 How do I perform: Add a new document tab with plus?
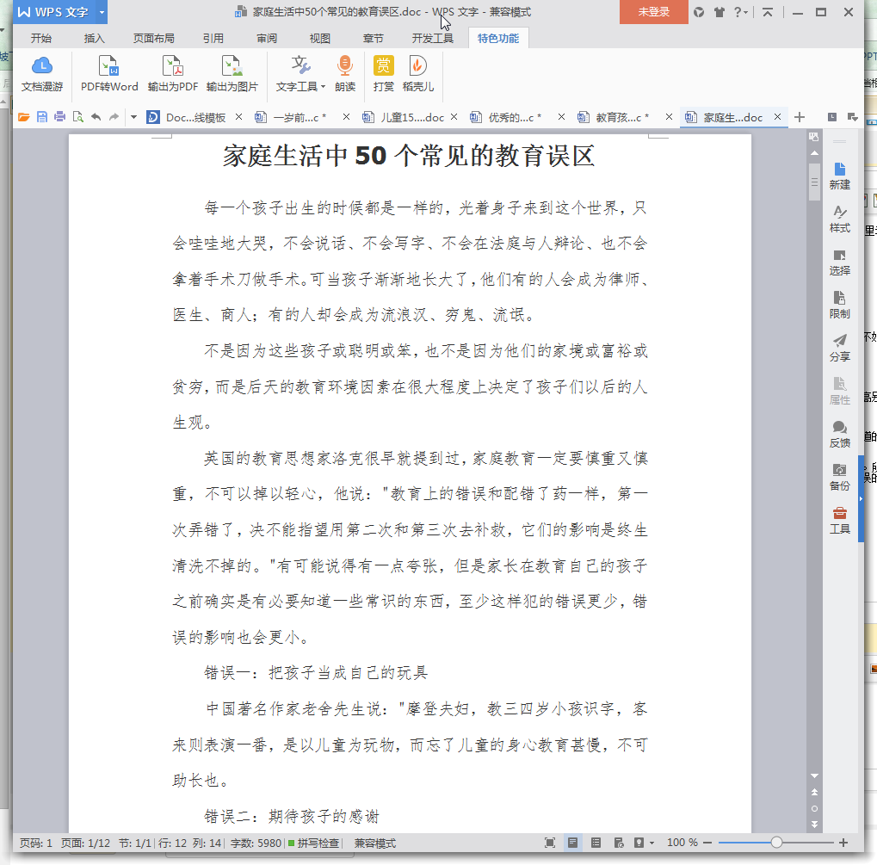800,117
